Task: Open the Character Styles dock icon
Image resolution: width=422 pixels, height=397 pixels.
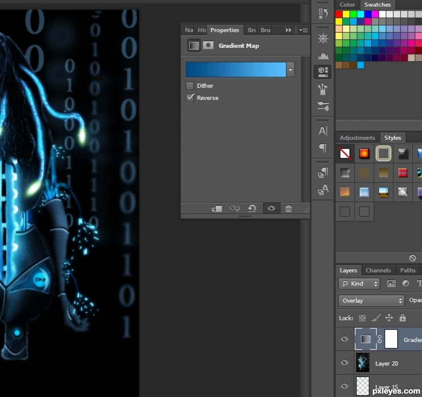Action: click(x=322, y=189)
